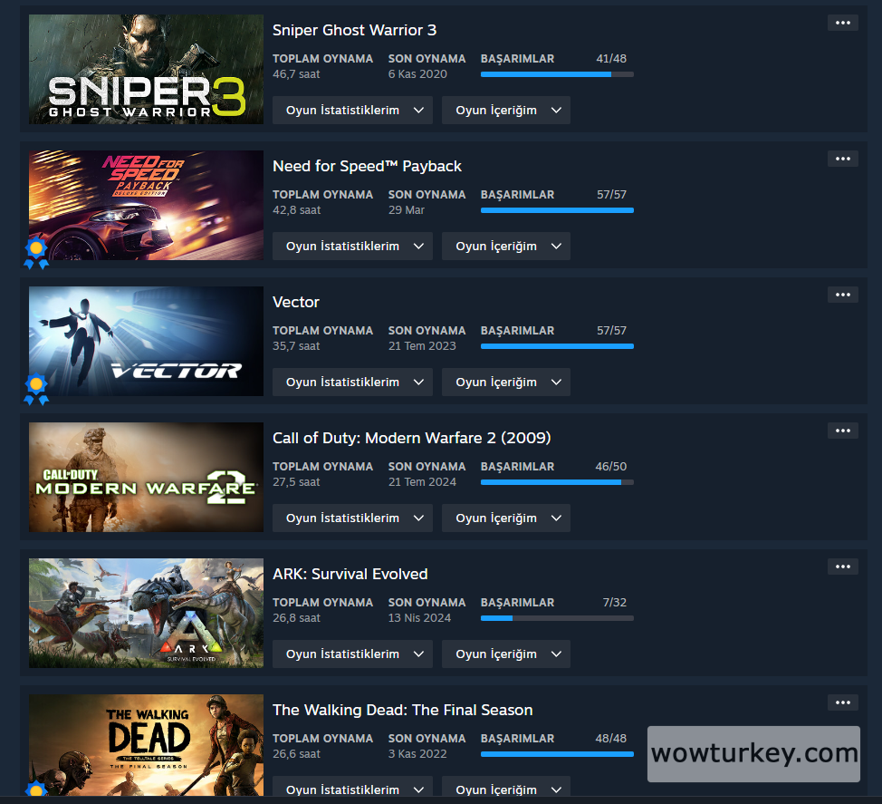This screenshot has width=882, height=804.
Task: Open the three-dot menu for The Walking Dead
Action: 842,702
